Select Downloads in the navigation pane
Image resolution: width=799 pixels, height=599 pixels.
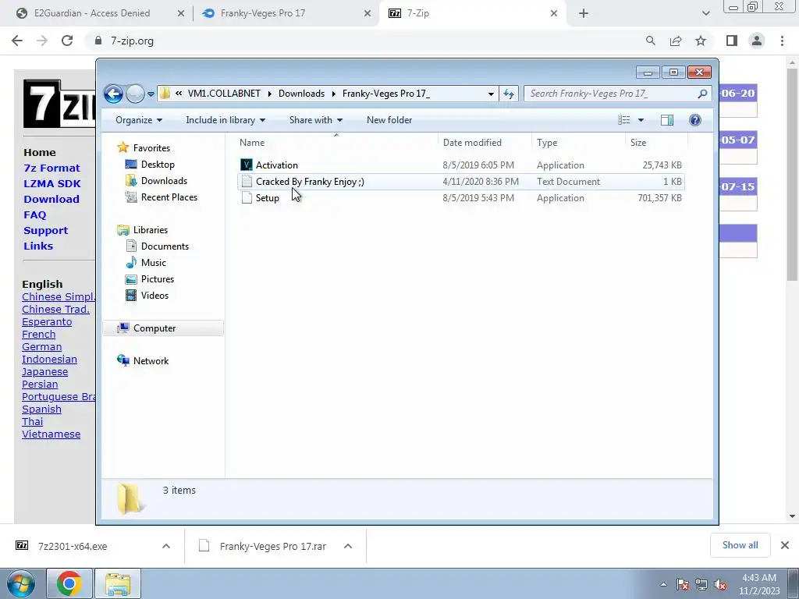coord(164,181)
